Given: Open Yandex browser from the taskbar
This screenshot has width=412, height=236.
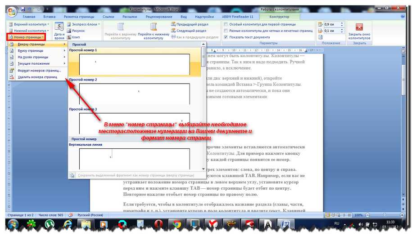Looking at the screenshot, I should point(213,225).
